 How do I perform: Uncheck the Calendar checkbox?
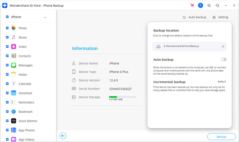[7, 84]
